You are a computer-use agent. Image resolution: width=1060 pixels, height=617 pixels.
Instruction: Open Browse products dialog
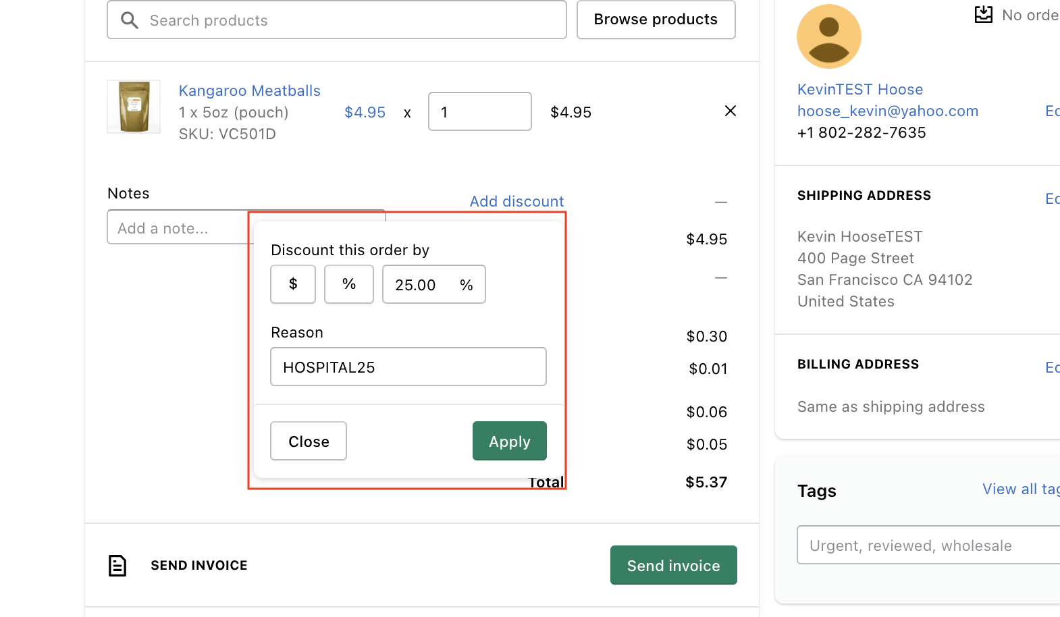656,20
